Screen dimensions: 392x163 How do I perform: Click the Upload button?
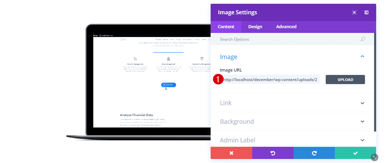345,80
